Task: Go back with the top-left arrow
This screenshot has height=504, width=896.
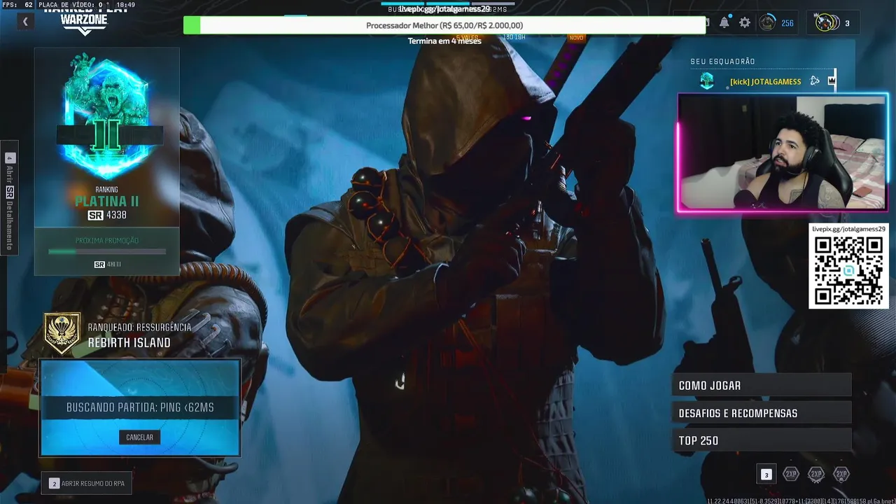Action: point(25,22)
